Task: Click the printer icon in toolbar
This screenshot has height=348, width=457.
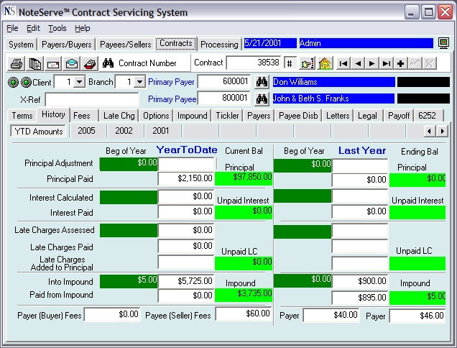Action: [17, 63]
